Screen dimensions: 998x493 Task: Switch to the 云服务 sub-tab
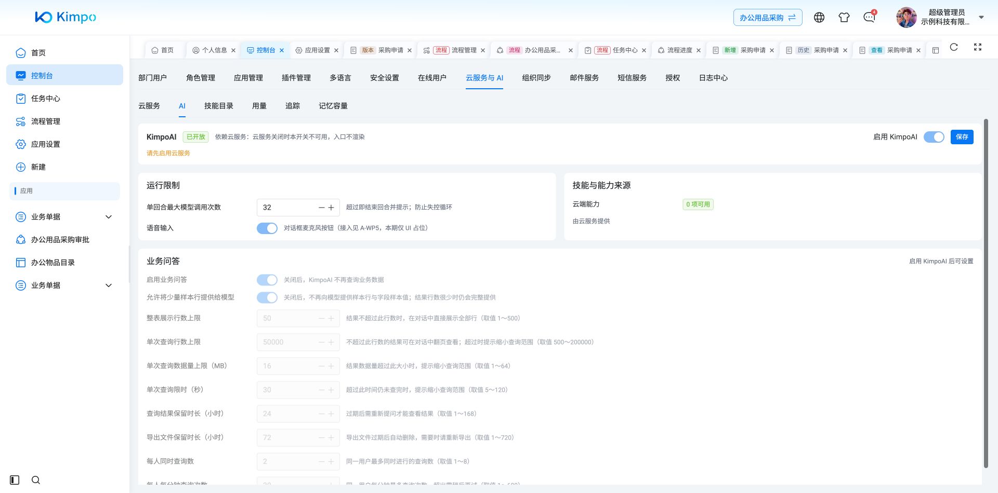coord(149,106)
